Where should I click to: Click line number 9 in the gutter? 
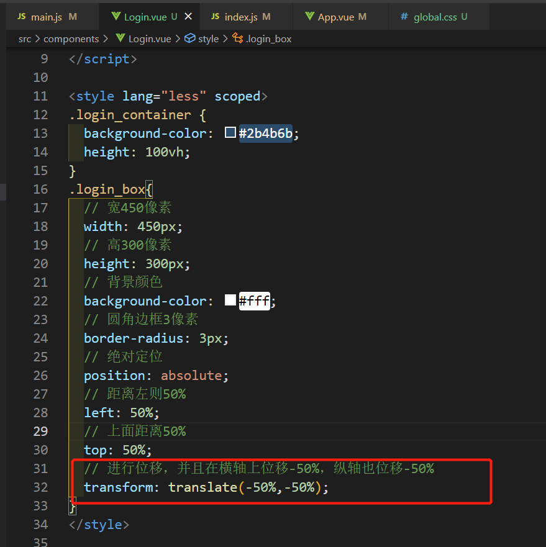(44, 58)
